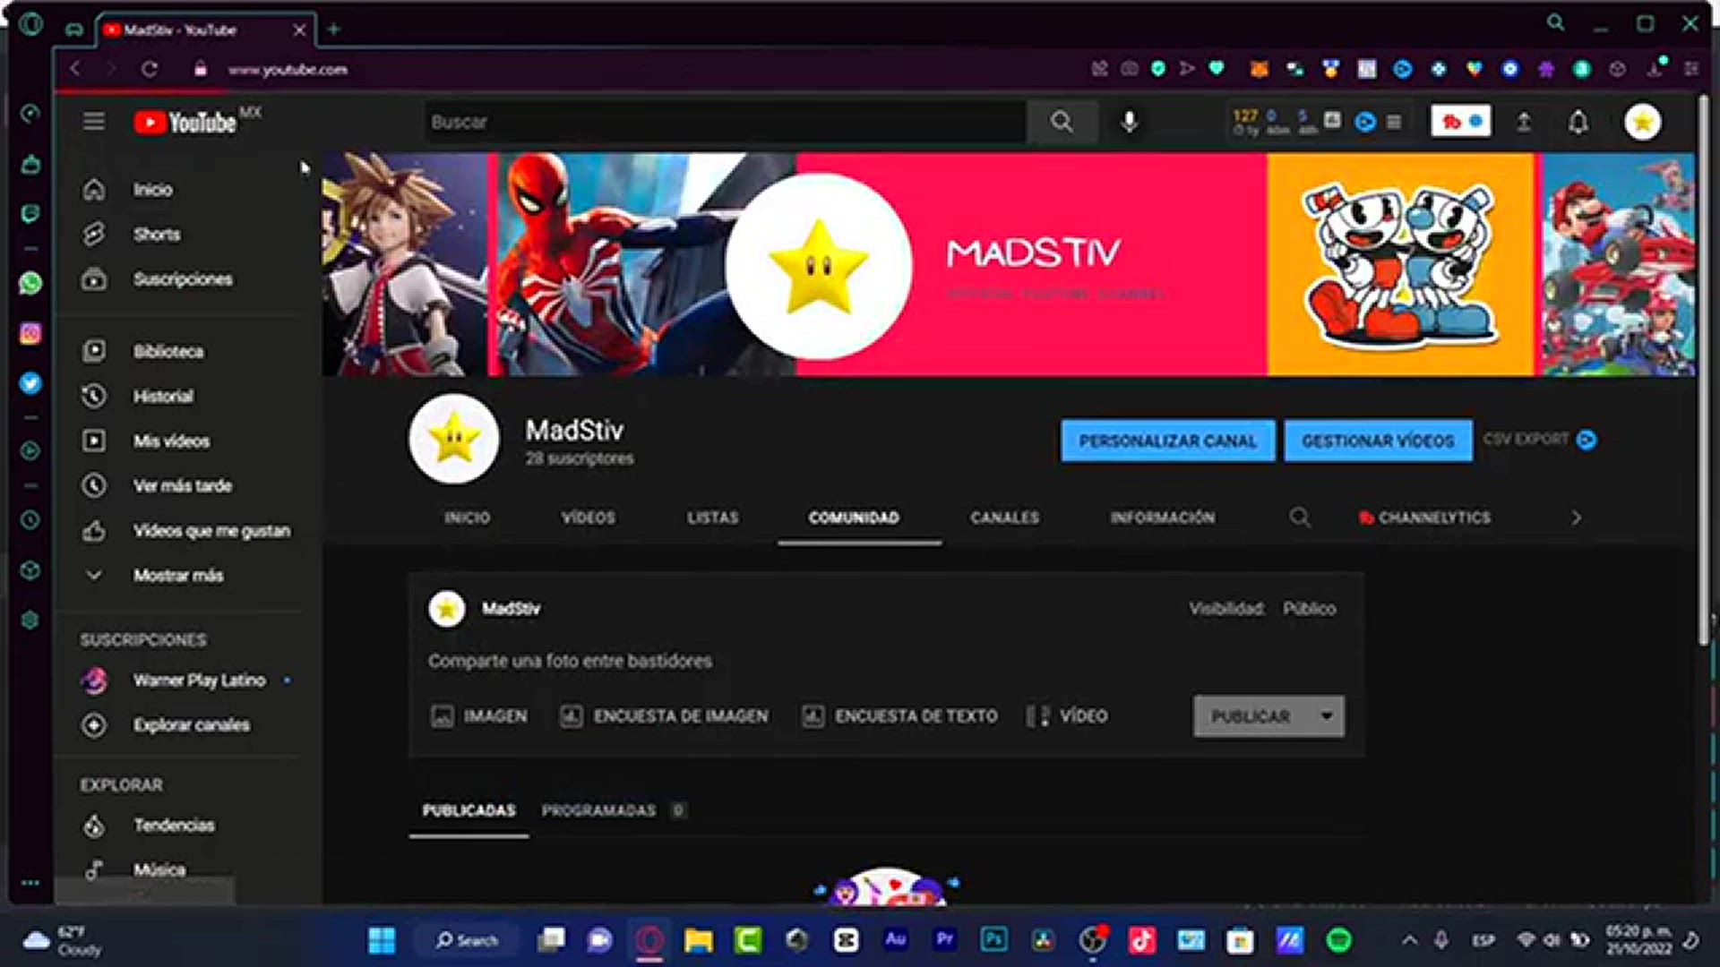Viewport: 1720px width, 967px height.
Task: Open the YouTube hamburger guide menu
Action: [94, 121]
